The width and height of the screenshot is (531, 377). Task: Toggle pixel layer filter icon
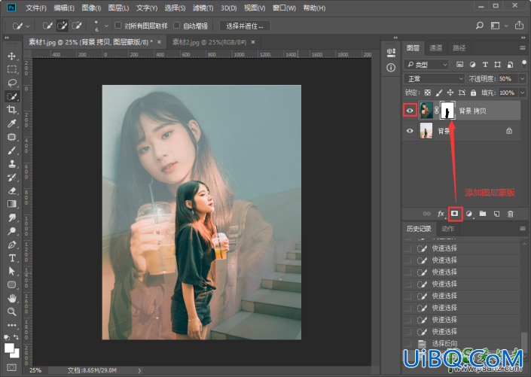point(459,64)
